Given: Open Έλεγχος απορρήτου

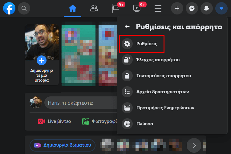Looking at the screenshot, I should point(172,60).
